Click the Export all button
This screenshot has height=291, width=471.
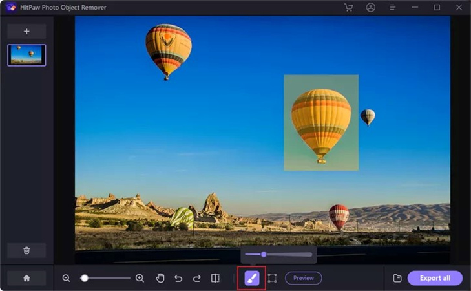click(x=435, y=278)
